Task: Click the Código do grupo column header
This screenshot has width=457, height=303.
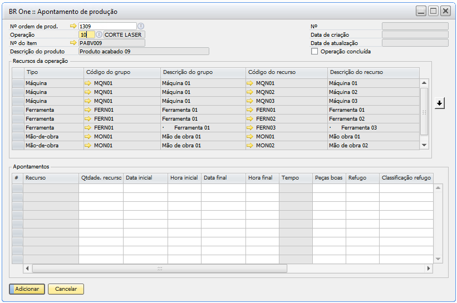Action: pyautogui.click(x=122, y=72)
